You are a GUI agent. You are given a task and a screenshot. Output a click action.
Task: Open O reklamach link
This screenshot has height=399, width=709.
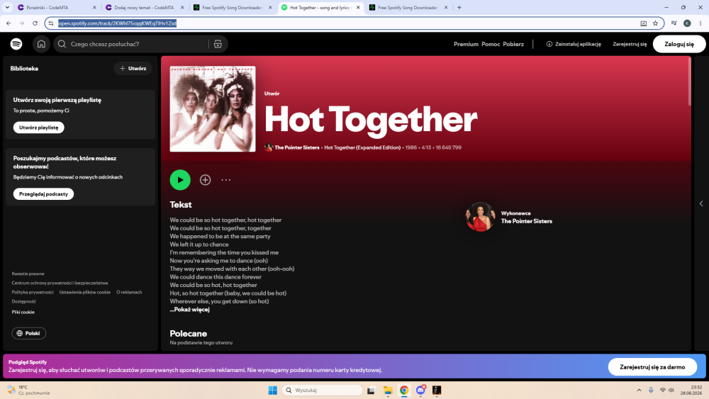129,292
